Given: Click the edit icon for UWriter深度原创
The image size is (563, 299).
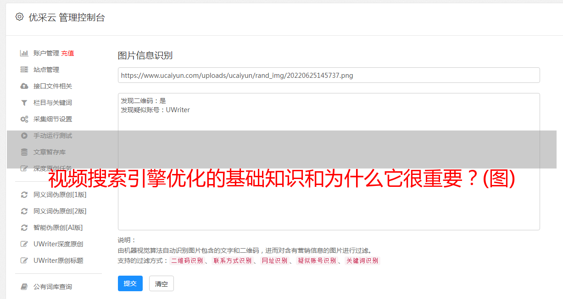Looking at the screenshot, I should point(24,244).
